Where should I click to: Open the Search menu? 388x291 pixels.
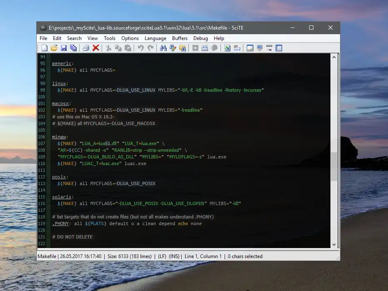[x=74, y=38]
